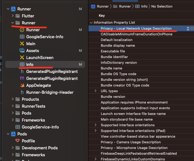Open the Podfile
Viewport: 194px width, 161px height.
[28, 141]
